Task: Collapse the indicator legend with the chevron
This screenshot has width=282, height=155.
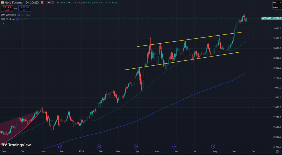Action: coord(4,24)
